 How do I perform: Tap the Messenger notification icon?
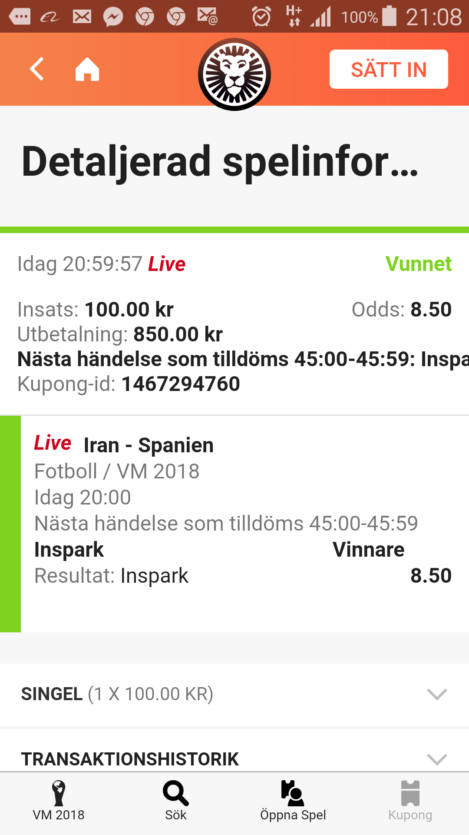pyautogui.click(x=113, y=17)
